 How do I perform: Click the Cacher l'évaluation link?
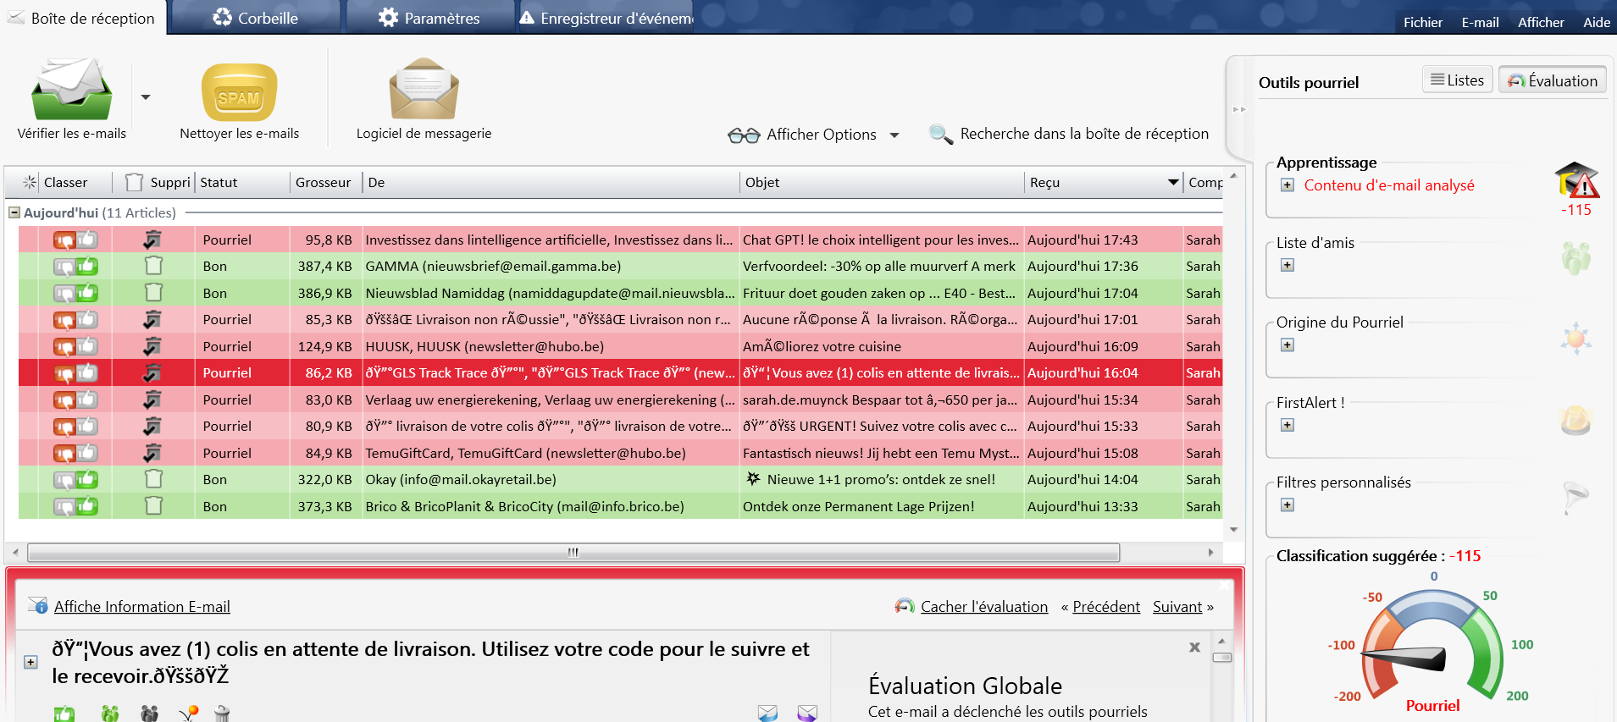pos(983,607)
